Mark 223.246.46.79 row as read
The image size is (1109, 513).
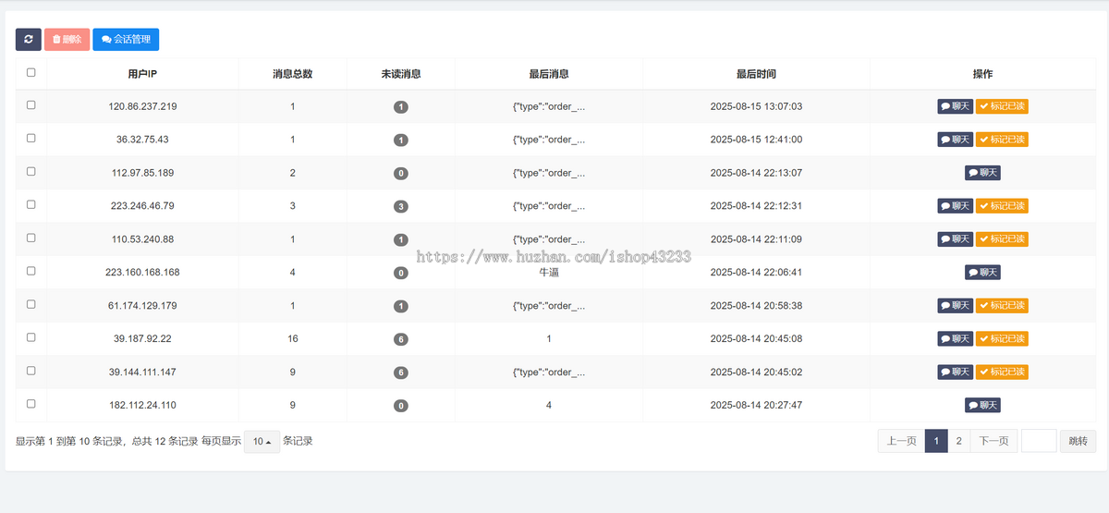click(x=1002, y=206)
